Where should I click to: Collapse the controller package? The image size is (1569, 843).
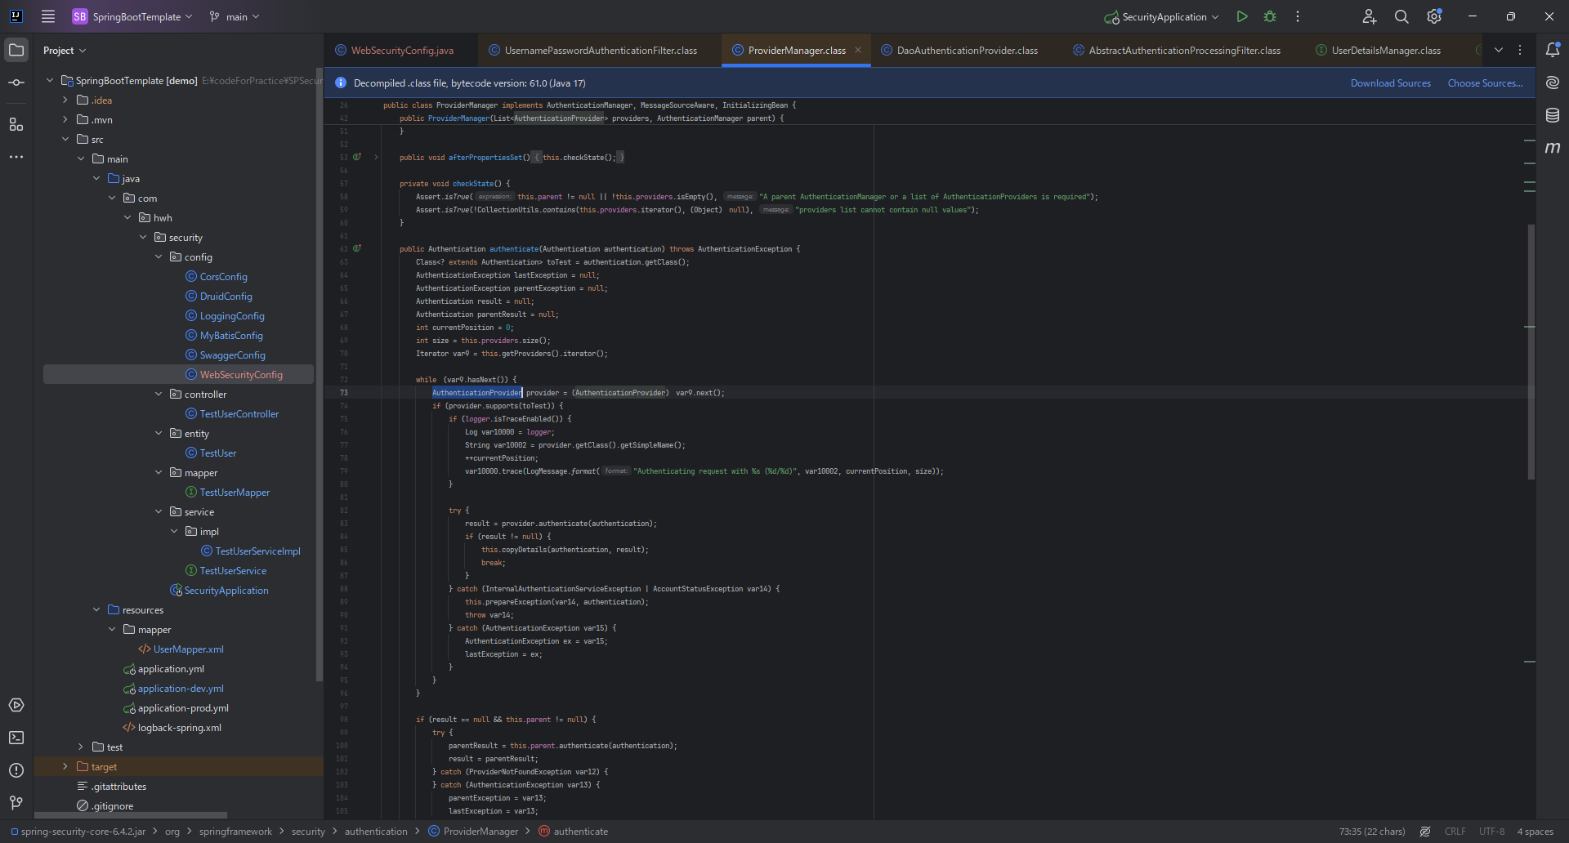click(x=159, y=394)
